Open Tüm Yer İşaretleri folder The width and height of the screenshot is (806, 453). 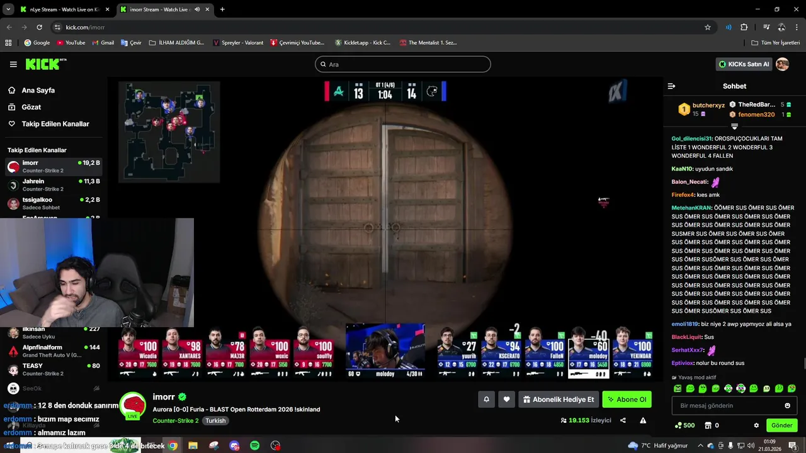[x=776, y=43]
